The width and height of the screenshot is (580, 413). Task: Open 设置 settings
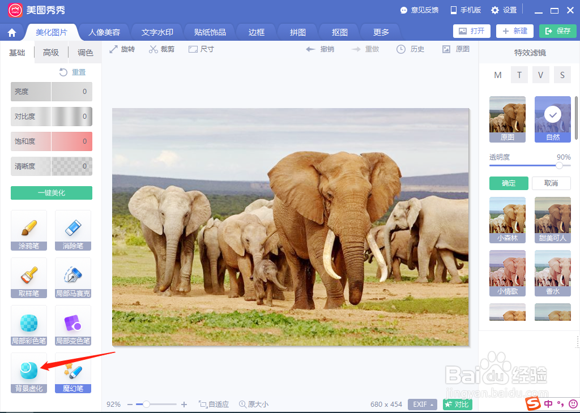[504, 10]
